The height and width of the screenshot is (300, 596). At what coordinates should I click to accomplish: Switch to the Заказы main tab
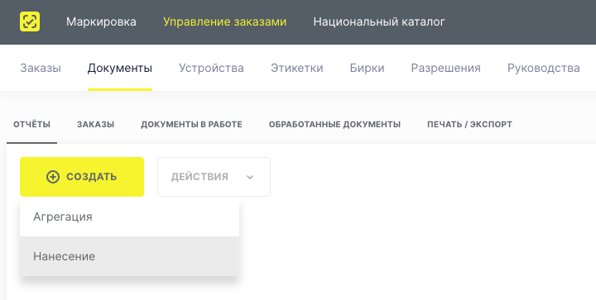[41, 68]
